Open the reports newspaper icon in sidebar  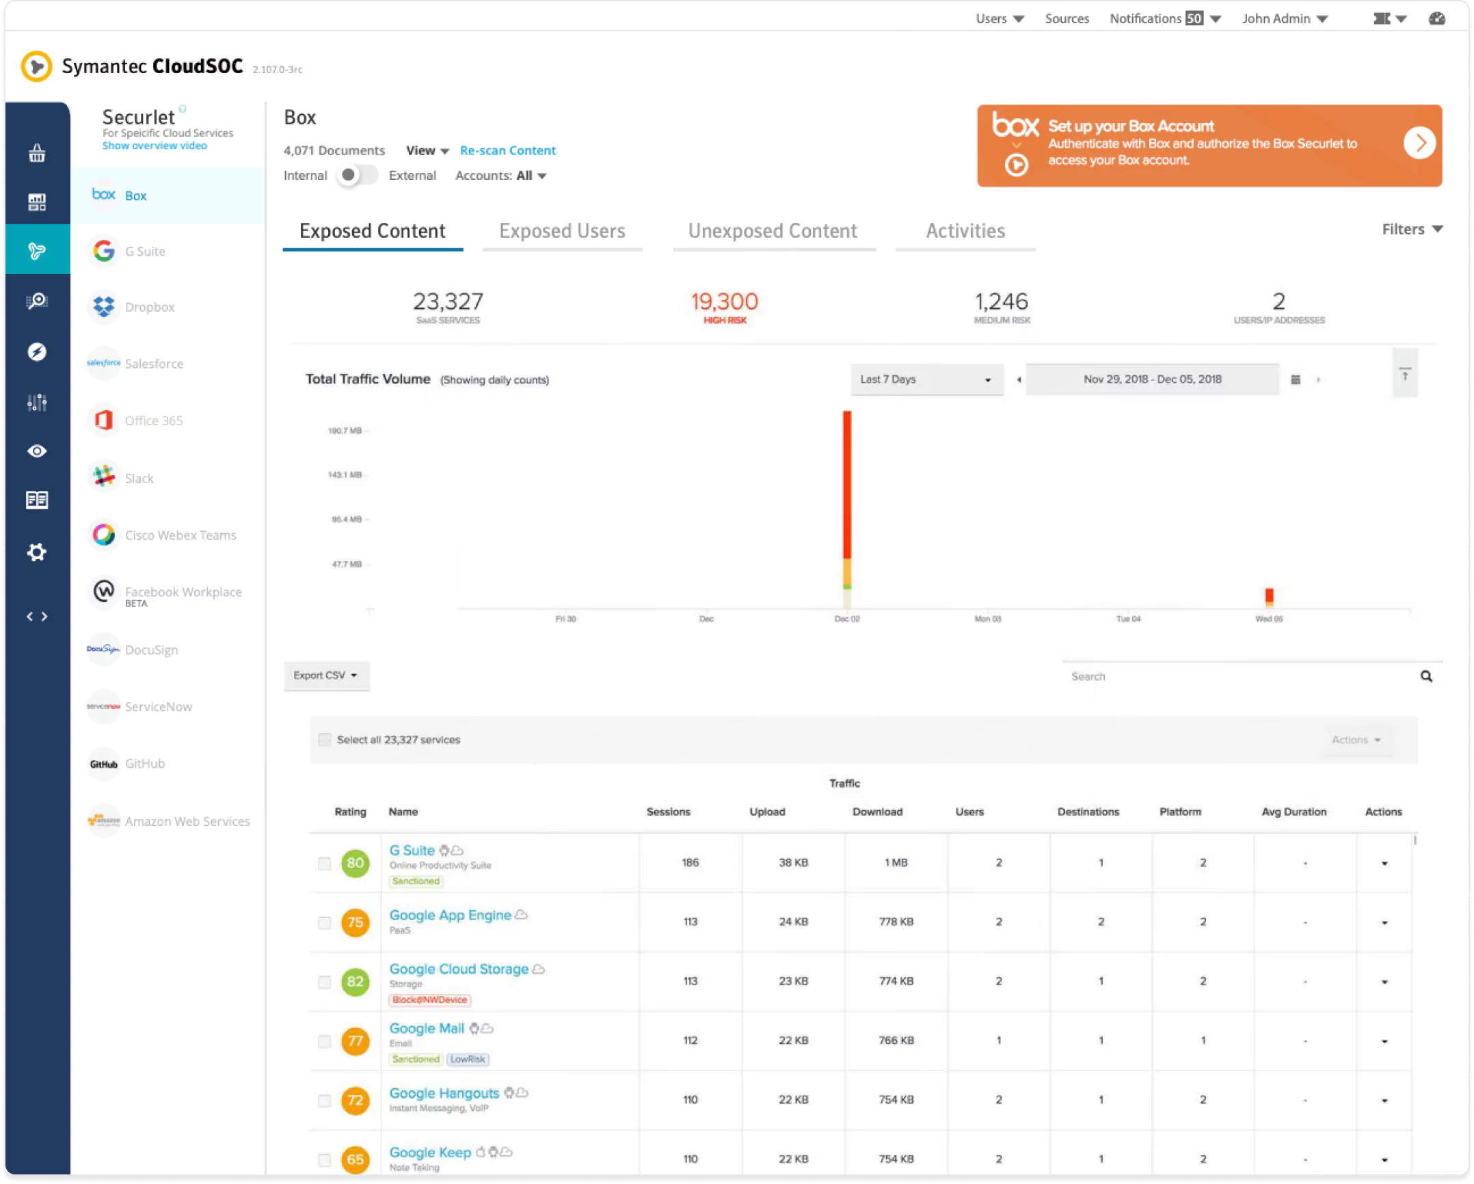[37, 500]
